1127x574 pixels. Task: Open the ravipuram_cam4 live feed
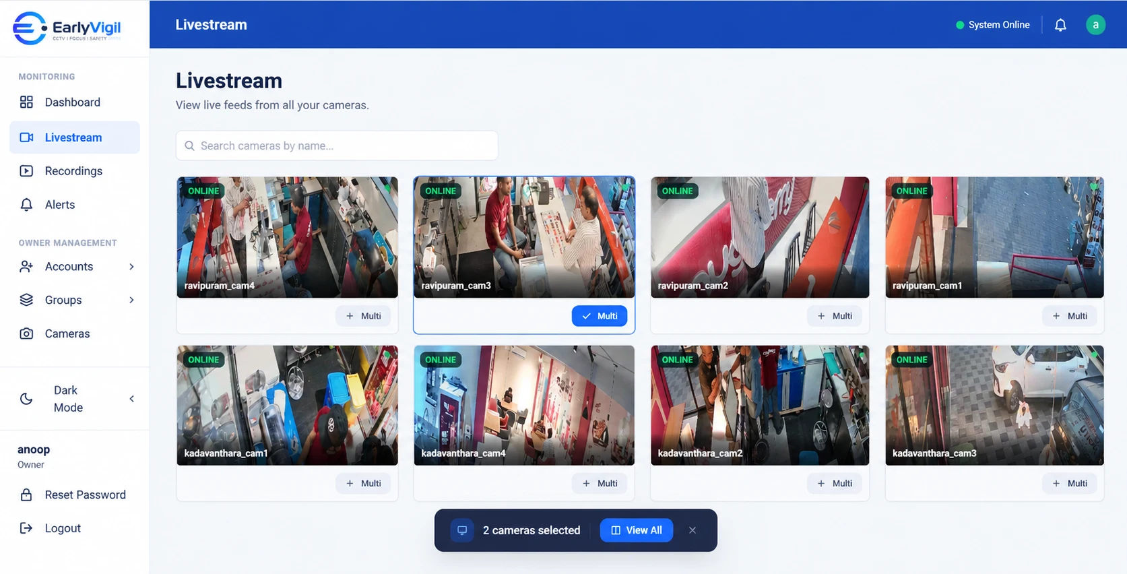[x=287, y=237]
